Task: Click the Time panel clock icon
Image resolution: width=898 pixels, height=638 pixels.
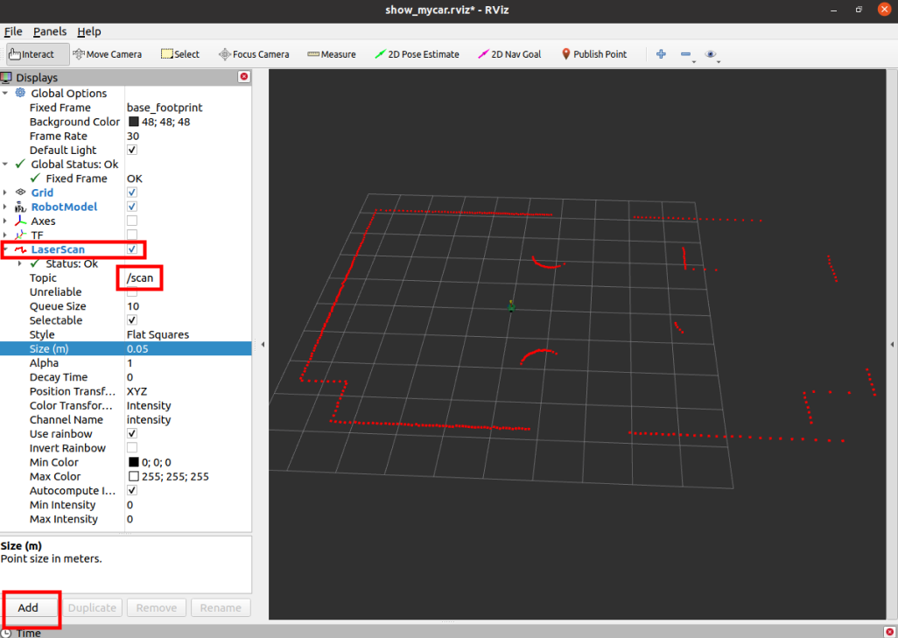Action: click(x=6, y=633)
